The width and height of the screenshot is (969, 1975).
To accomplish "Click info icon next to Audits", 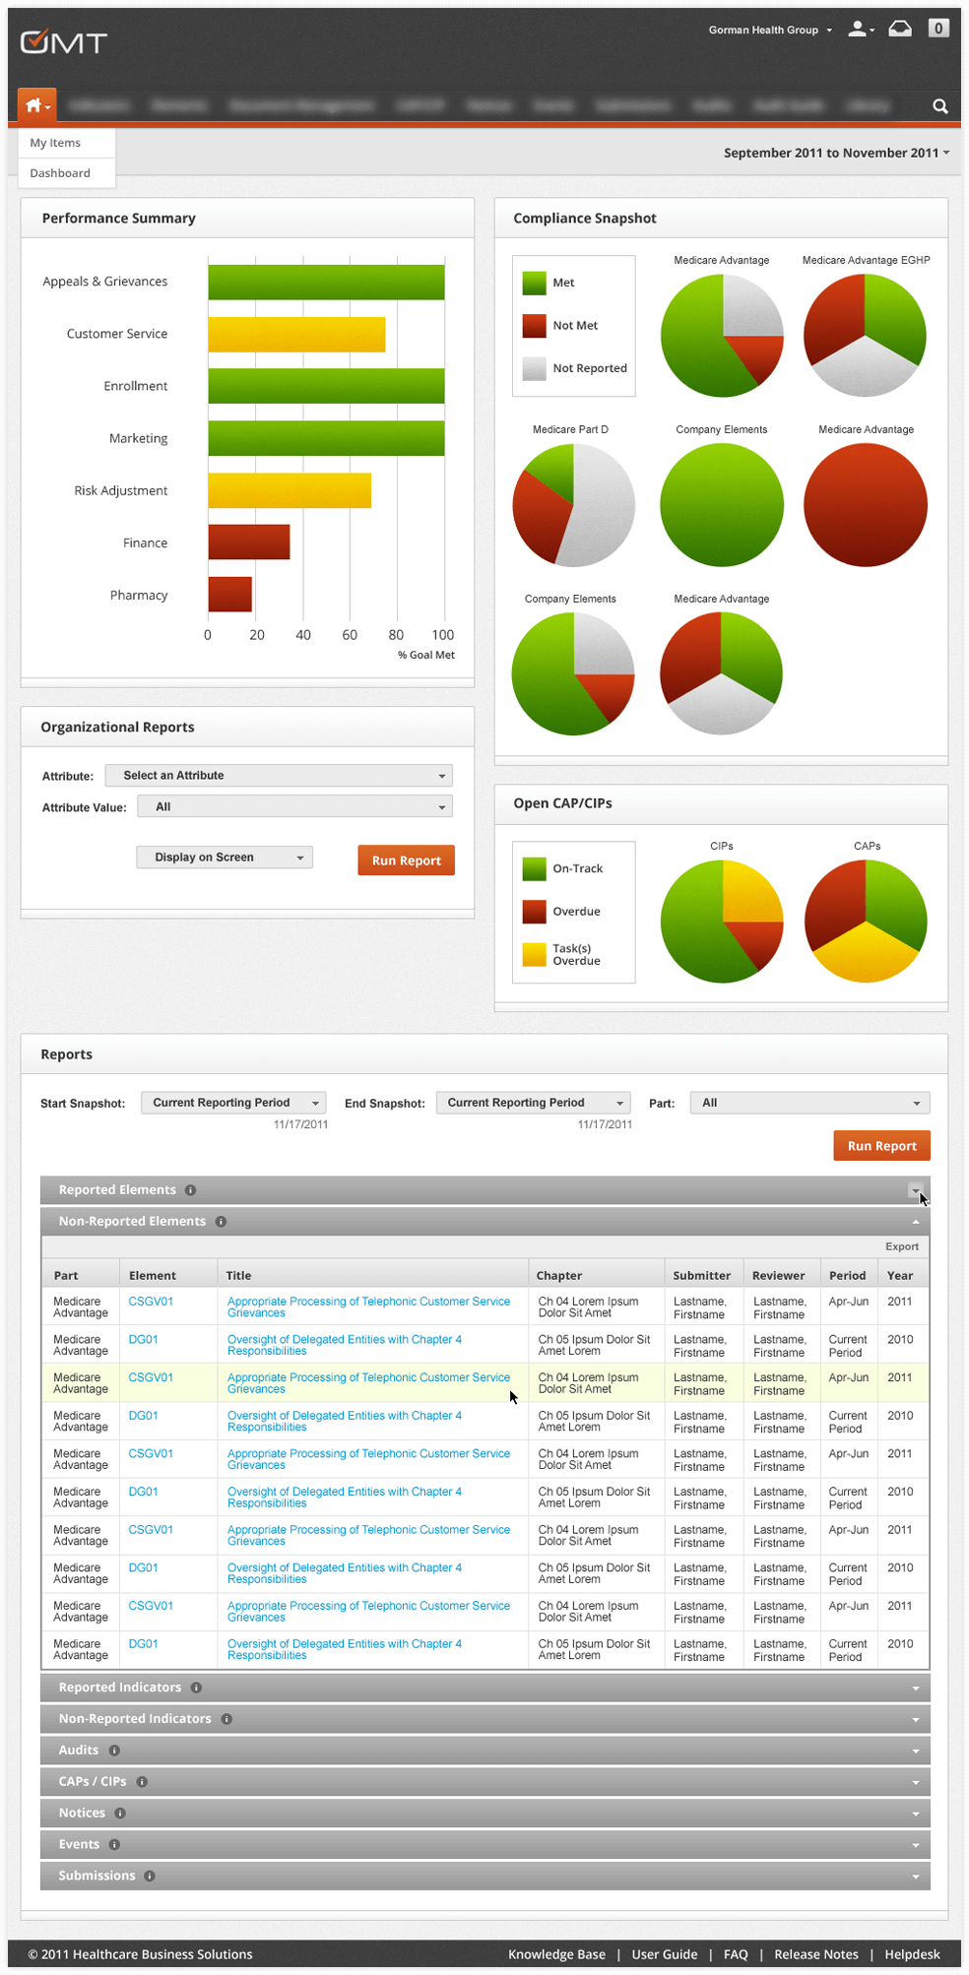I will [114, 1751].
